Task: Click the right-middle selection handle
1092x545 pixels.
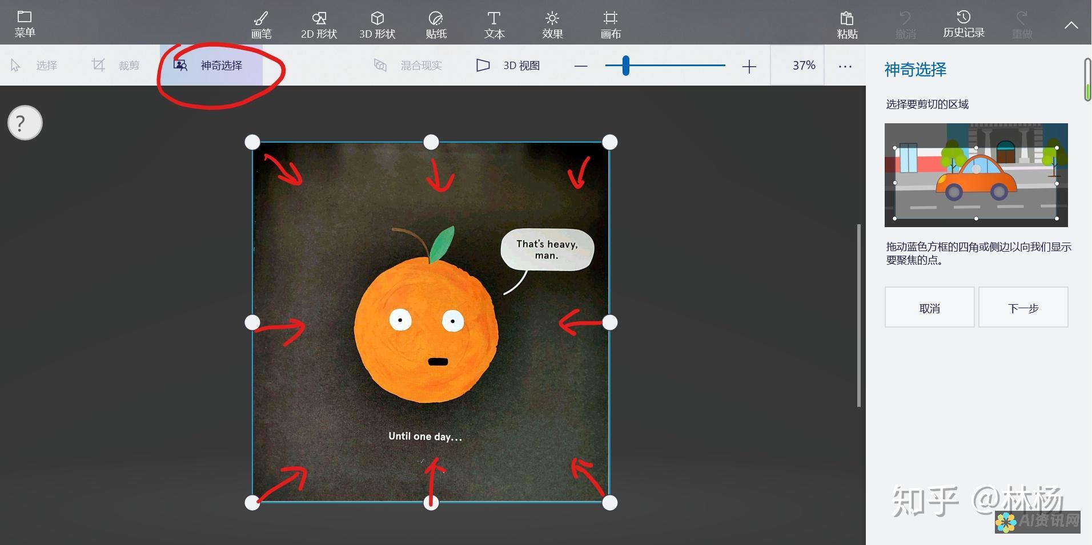Action: [610, 322]
